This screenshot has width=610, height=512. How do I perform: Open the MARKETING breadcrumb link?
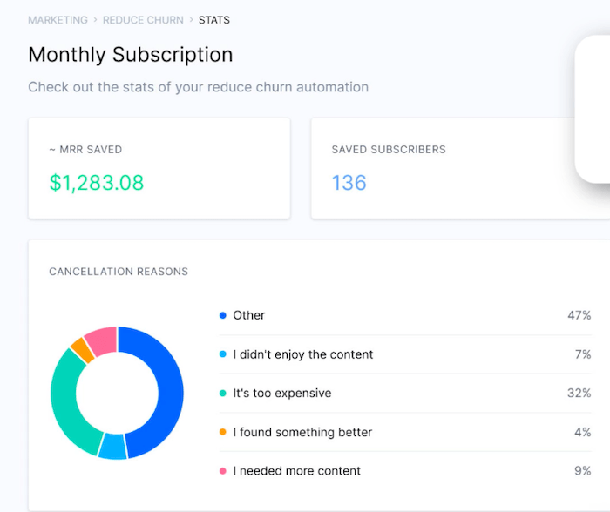pyautogui.click(x=58, y=20)
